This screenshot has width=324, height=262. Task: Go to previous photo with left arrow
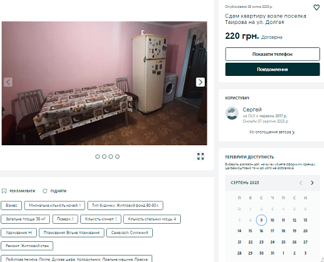coord(8,82)
